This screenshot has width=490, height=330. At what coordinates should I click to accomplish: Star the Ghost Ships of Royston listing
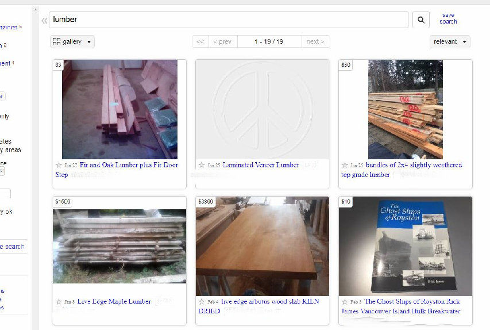[x=345, y=301]
